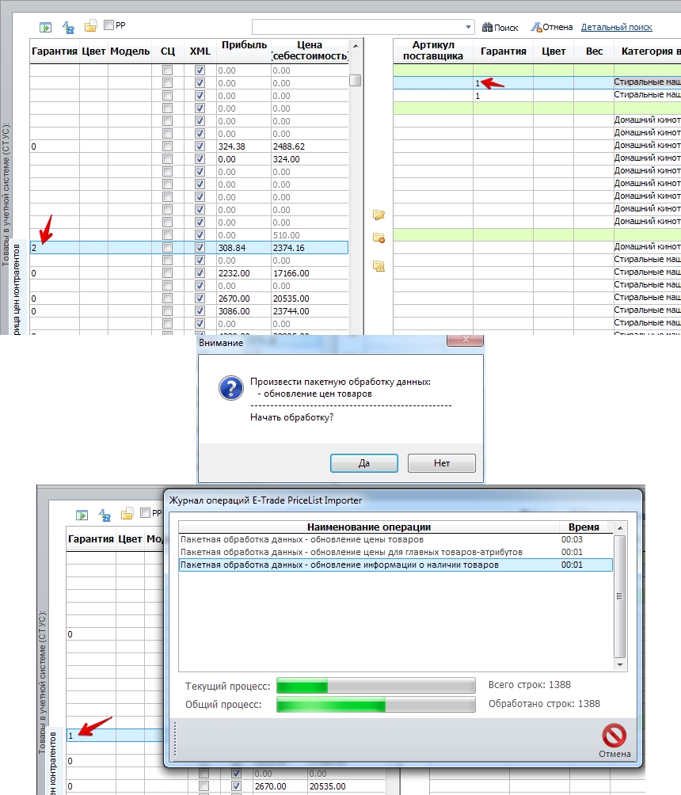Check СЦ box in row with profit 3086.00
The height and width of the screenshot is (795, 681).
167,311
